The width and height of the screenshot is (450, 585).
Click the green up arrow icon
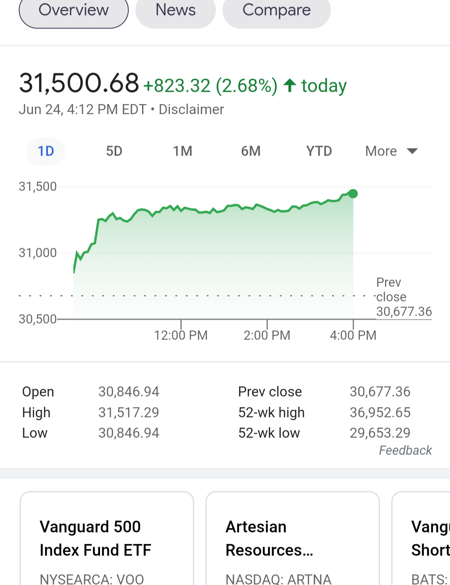[290, 85]
